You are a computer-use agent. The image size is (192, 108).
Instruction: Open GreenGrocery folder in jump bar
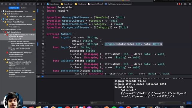pos(67,4)
